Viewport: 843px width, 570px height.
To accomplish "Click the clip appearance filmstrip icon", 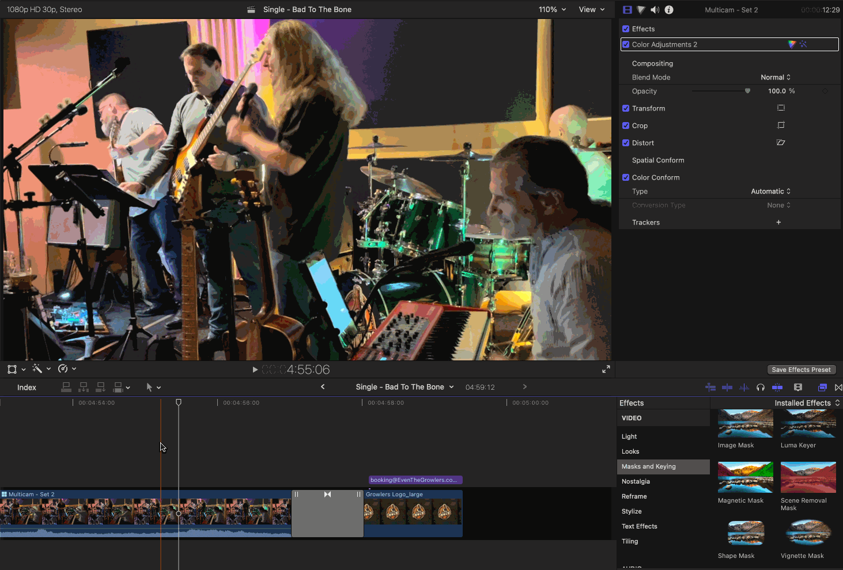I will tap(798, 387).
